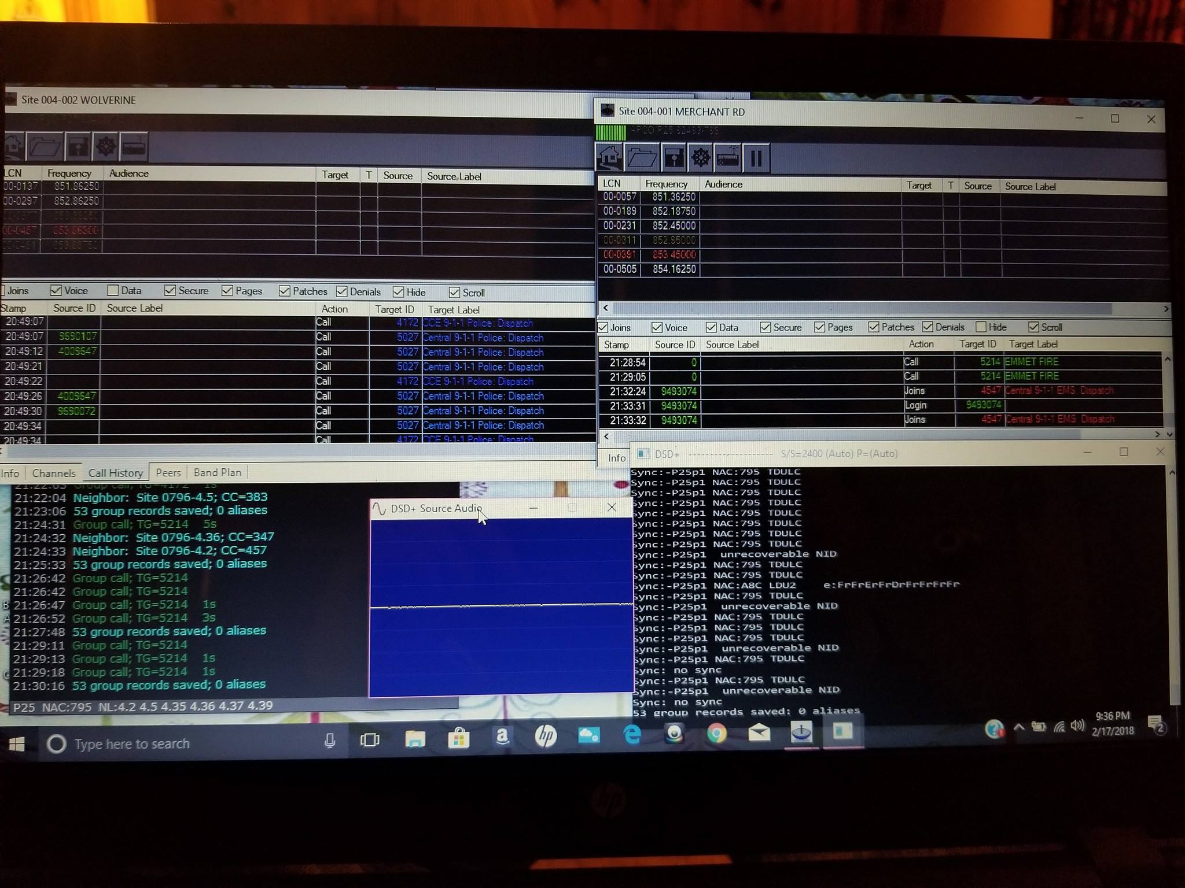Enable the Hide checkbox in Merchant Rd window
Image resolution: width=1185 pixels, height=888 pixels.
[981, 327]
